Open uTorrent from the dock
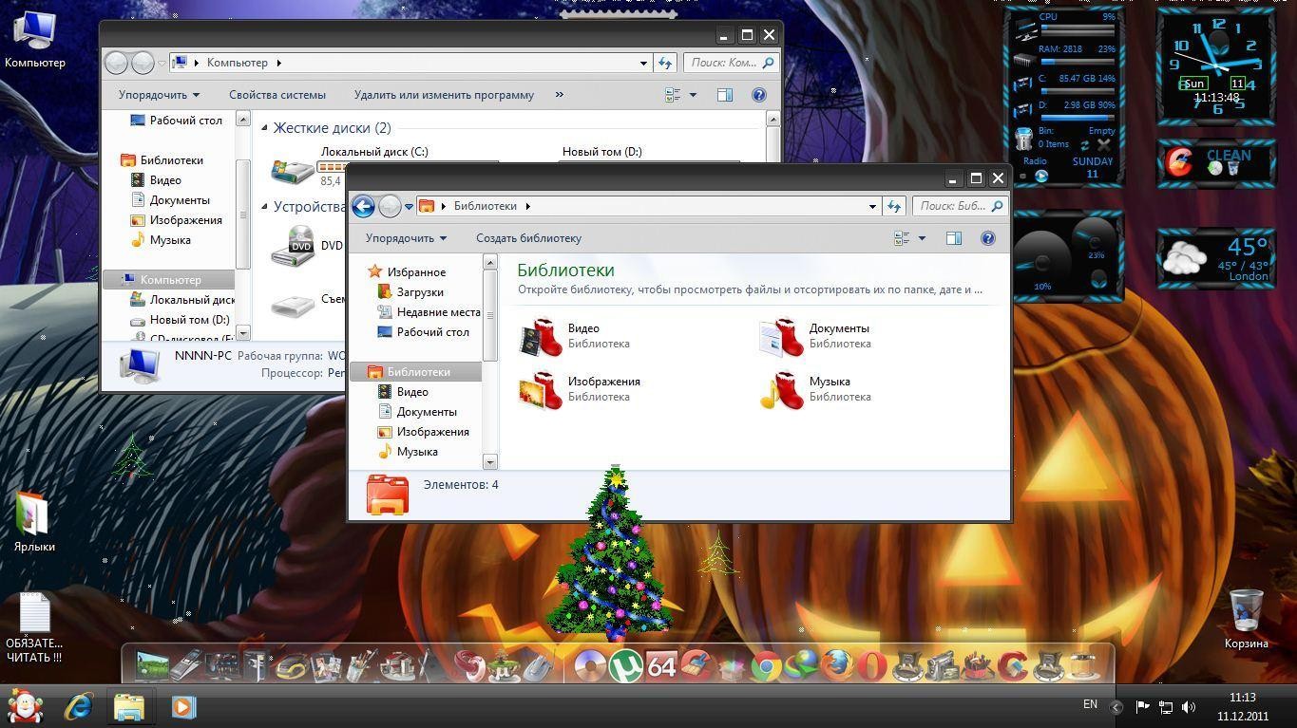Image resolution: width=1297 pixels, height=728 pixels. coord(624,666)
